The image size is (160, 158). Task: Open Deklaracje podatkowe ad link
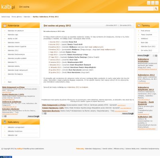[12, 102]
